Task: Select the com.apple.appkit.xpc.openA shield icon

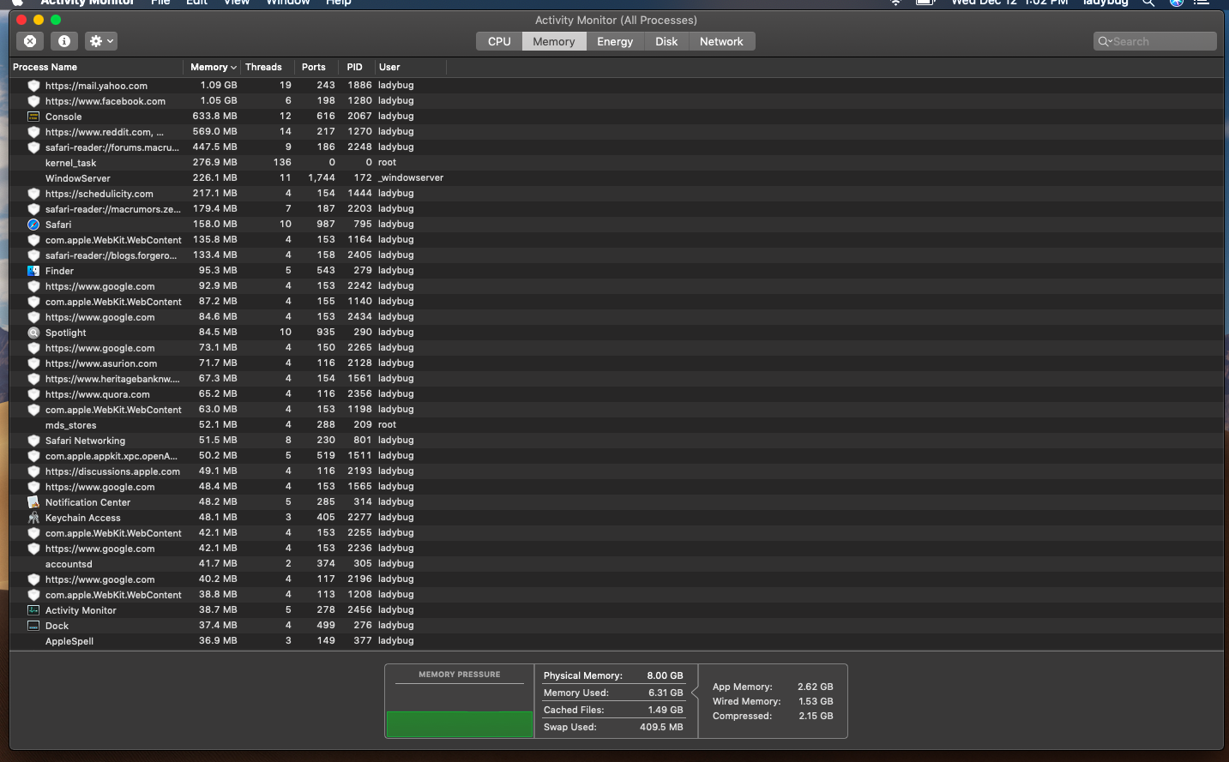Action: pos(33,456)
